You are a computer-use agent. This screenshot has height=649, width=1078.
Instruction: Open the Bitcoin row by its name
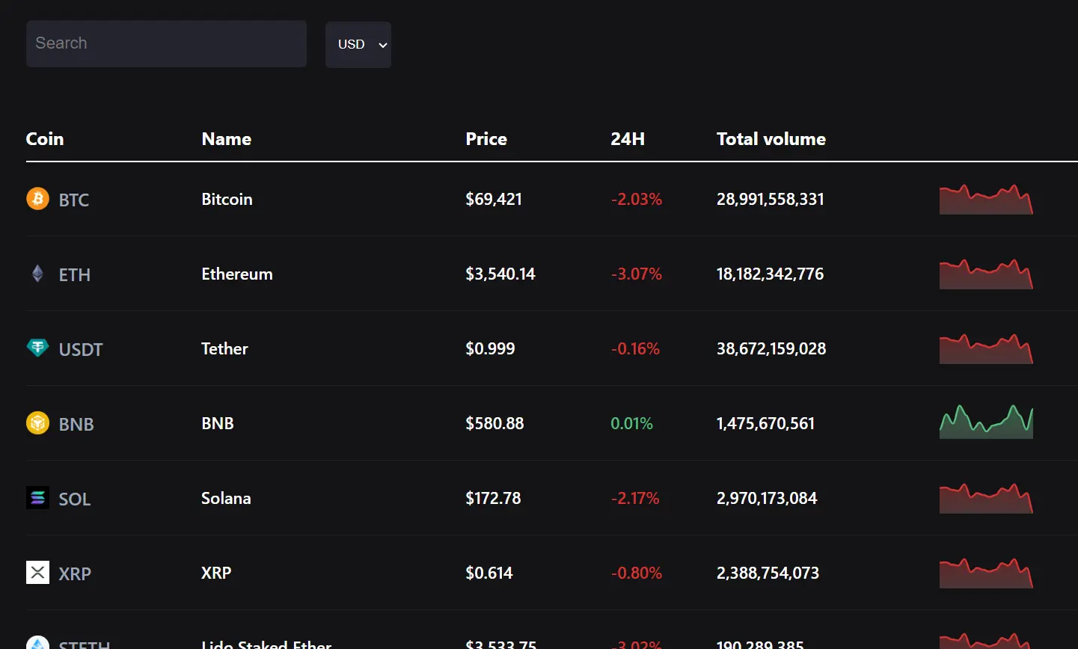coord(226,199)
